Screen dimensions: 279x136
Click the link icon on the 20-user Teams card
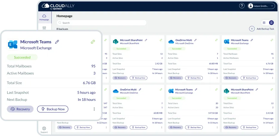(217, 89)
